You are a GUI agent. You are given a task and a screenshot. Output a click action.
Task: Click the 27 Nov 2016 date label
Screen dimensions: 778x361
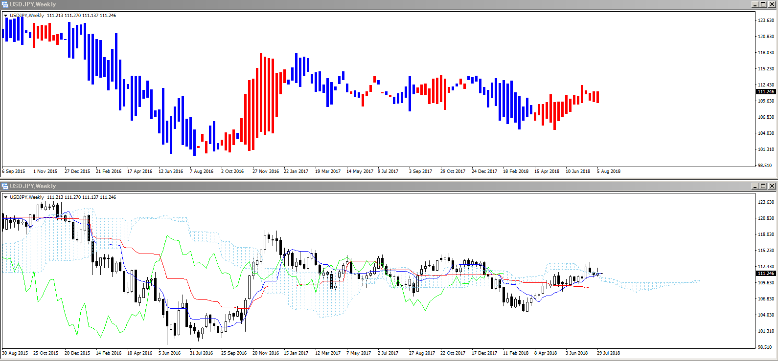pos(266,171)
